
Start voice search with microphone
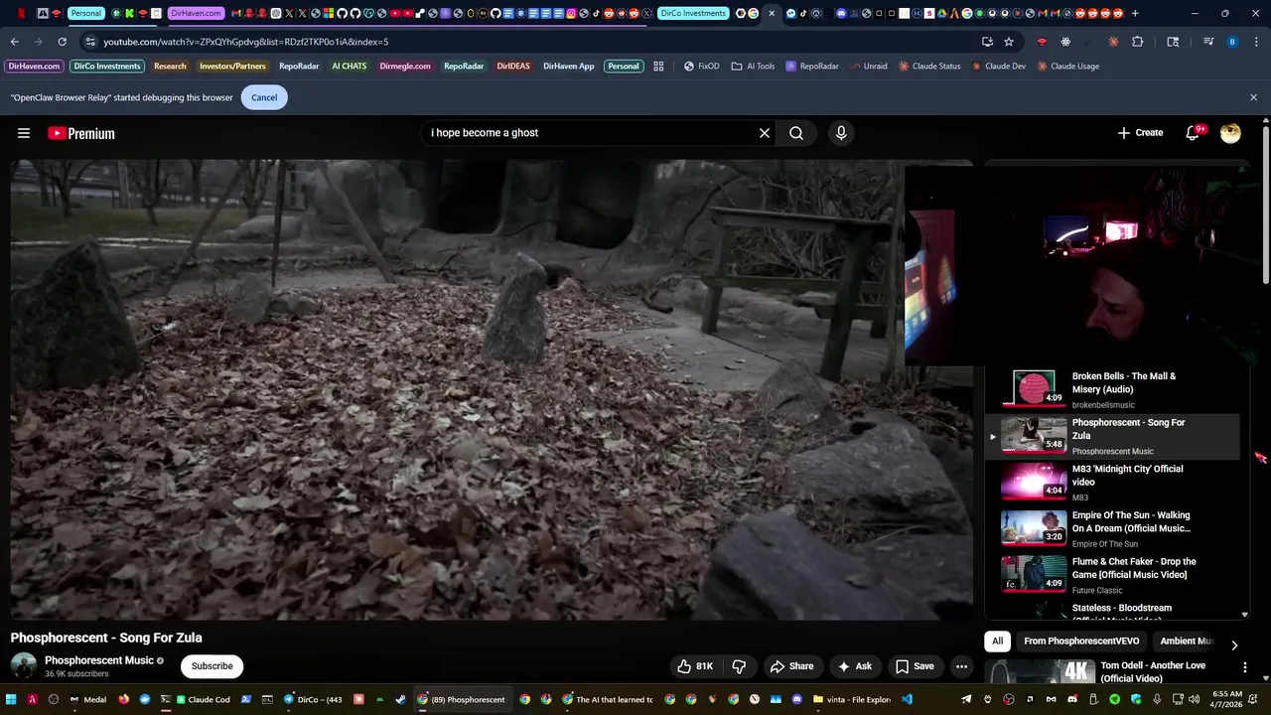841,133
